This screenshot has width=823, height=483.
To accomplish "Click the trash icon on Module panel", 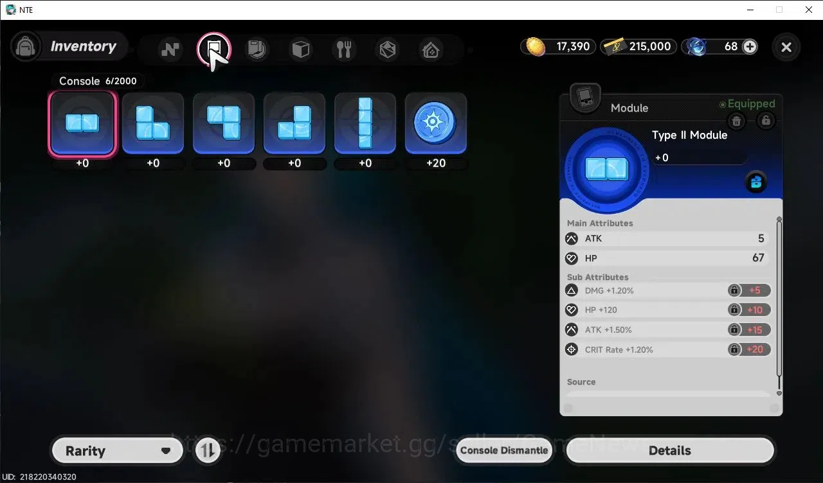I will [737, 120].
